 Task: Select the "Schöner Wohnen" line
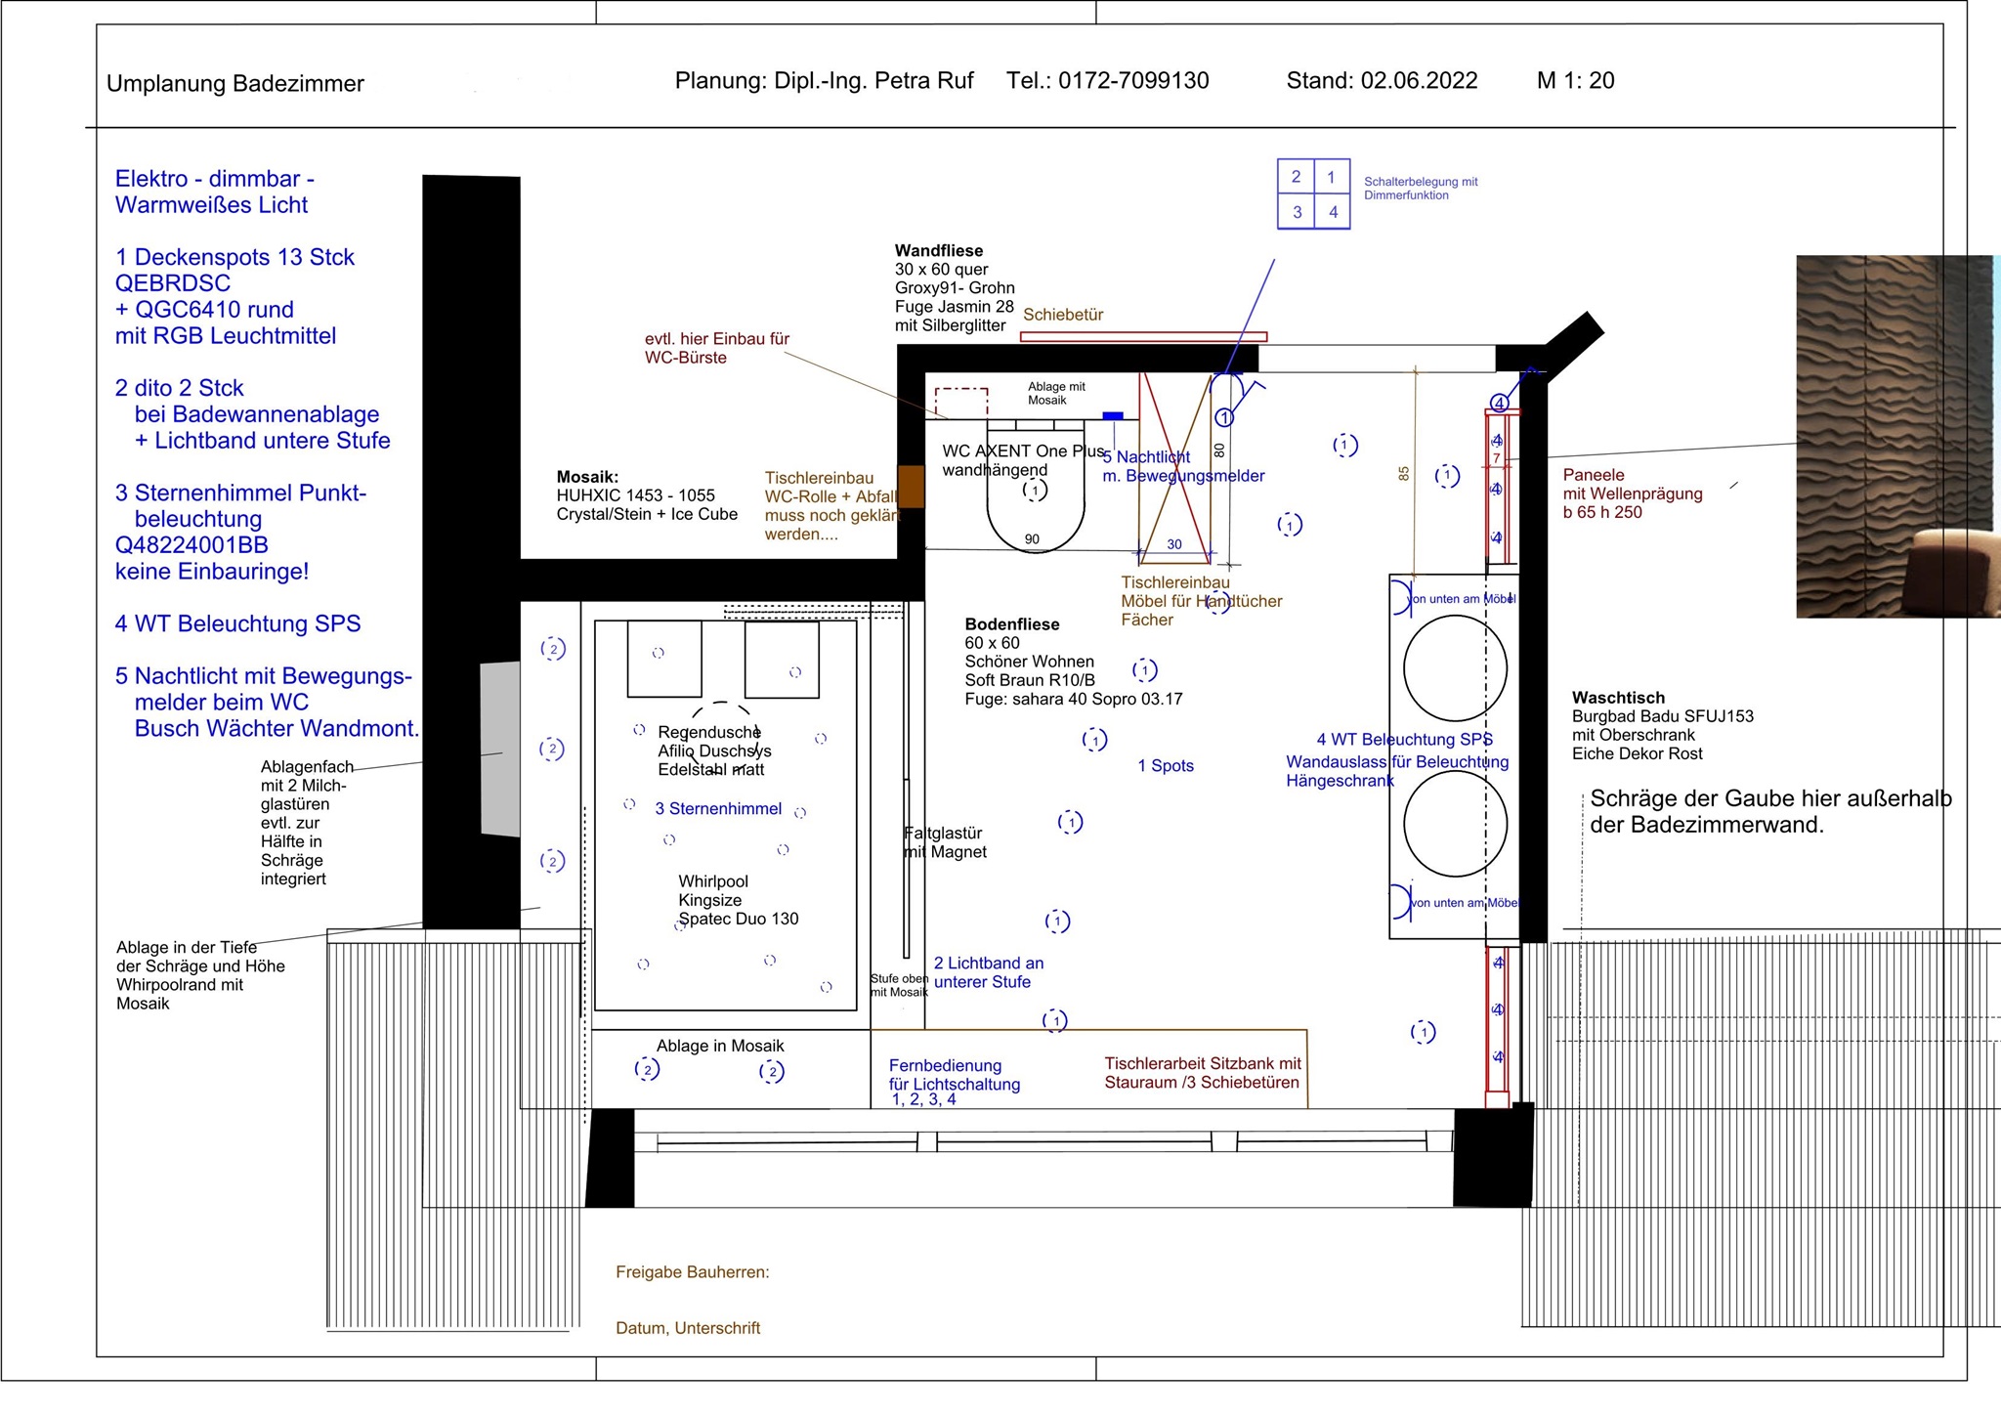pyautogui.click(x=1029, y=662)
